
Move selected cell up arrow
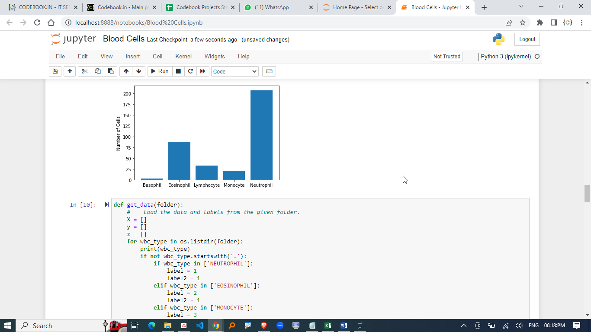tap(126, 71)
